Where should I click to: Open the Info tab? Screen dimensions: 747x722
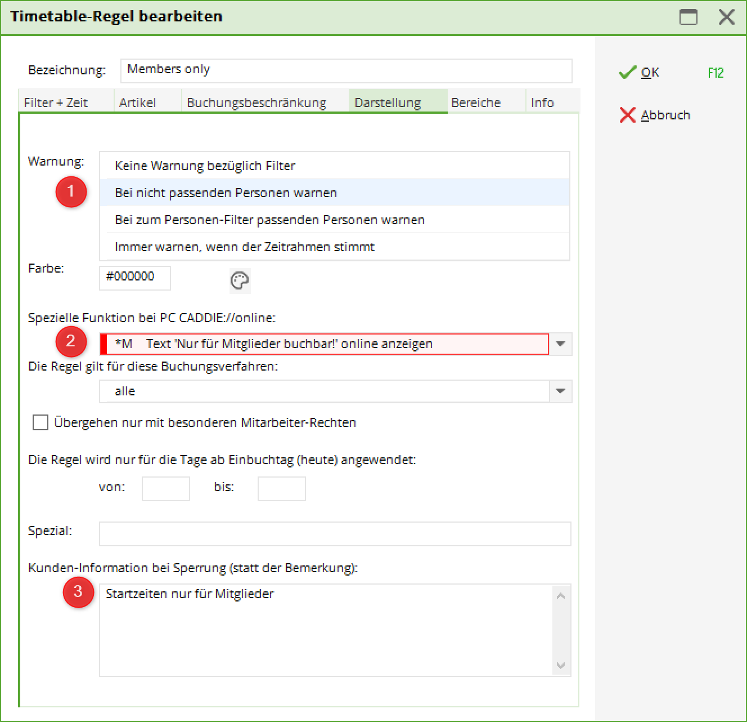(x=542, y=102)
